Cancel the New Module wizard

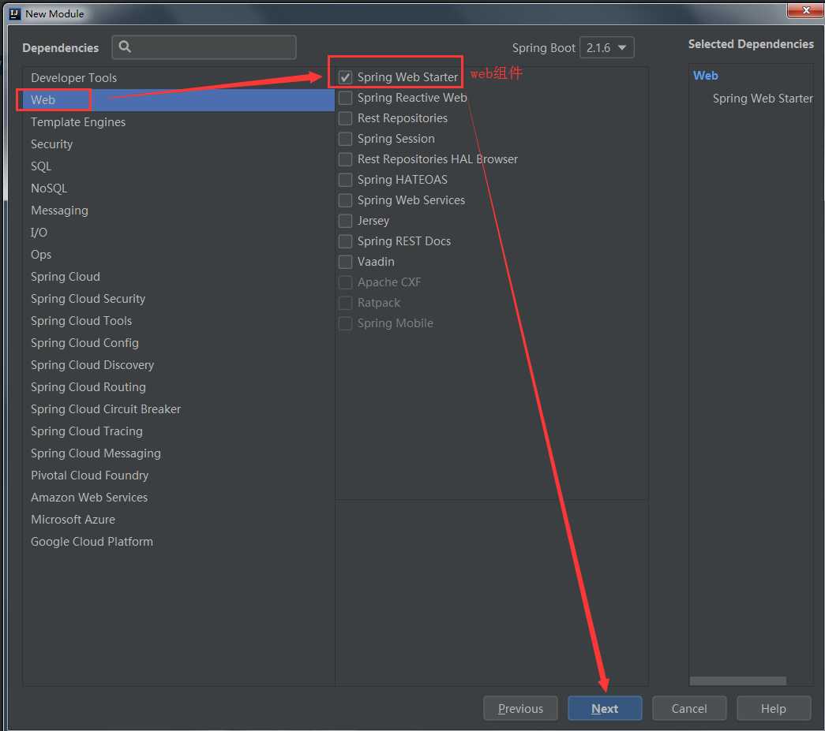pyautogui.click(x=689, y=708)
